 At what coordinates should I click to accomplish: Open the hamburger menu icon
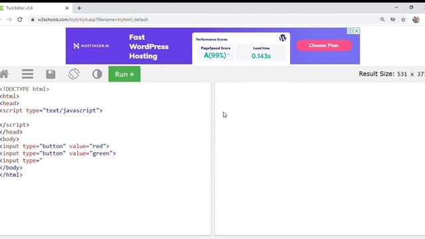pyautogui.click(x=28, y=74)
